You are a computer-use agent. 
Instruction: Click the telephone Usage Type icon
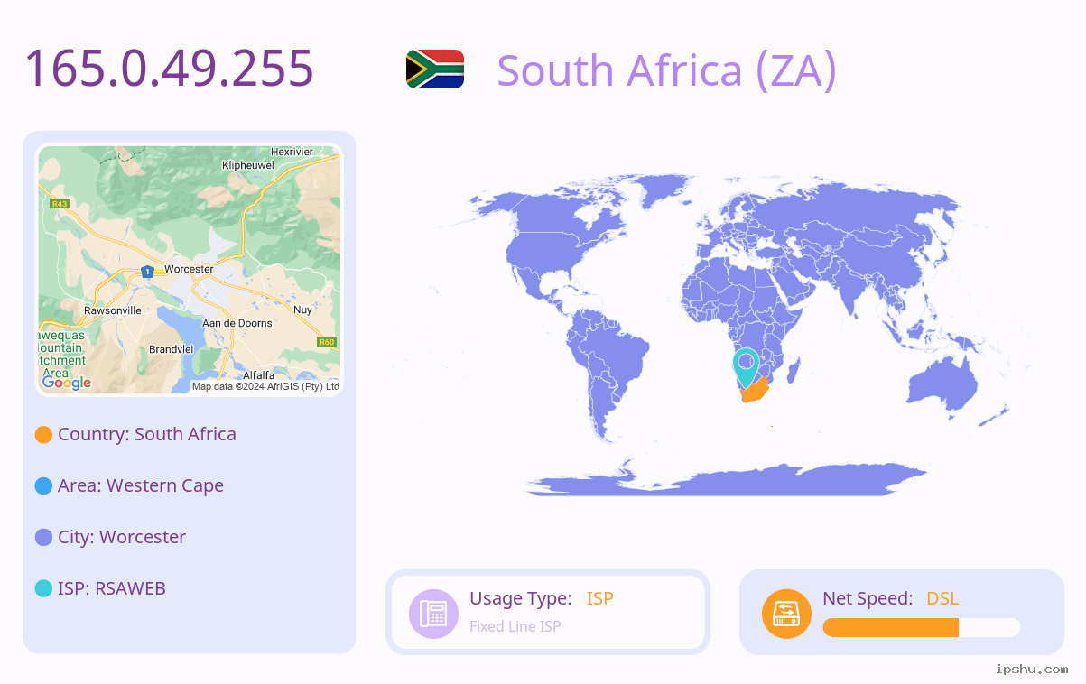pos(434,614)
